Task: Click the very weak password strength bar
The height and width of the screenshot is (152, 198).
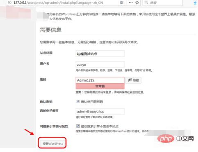Action: [100, 86]
